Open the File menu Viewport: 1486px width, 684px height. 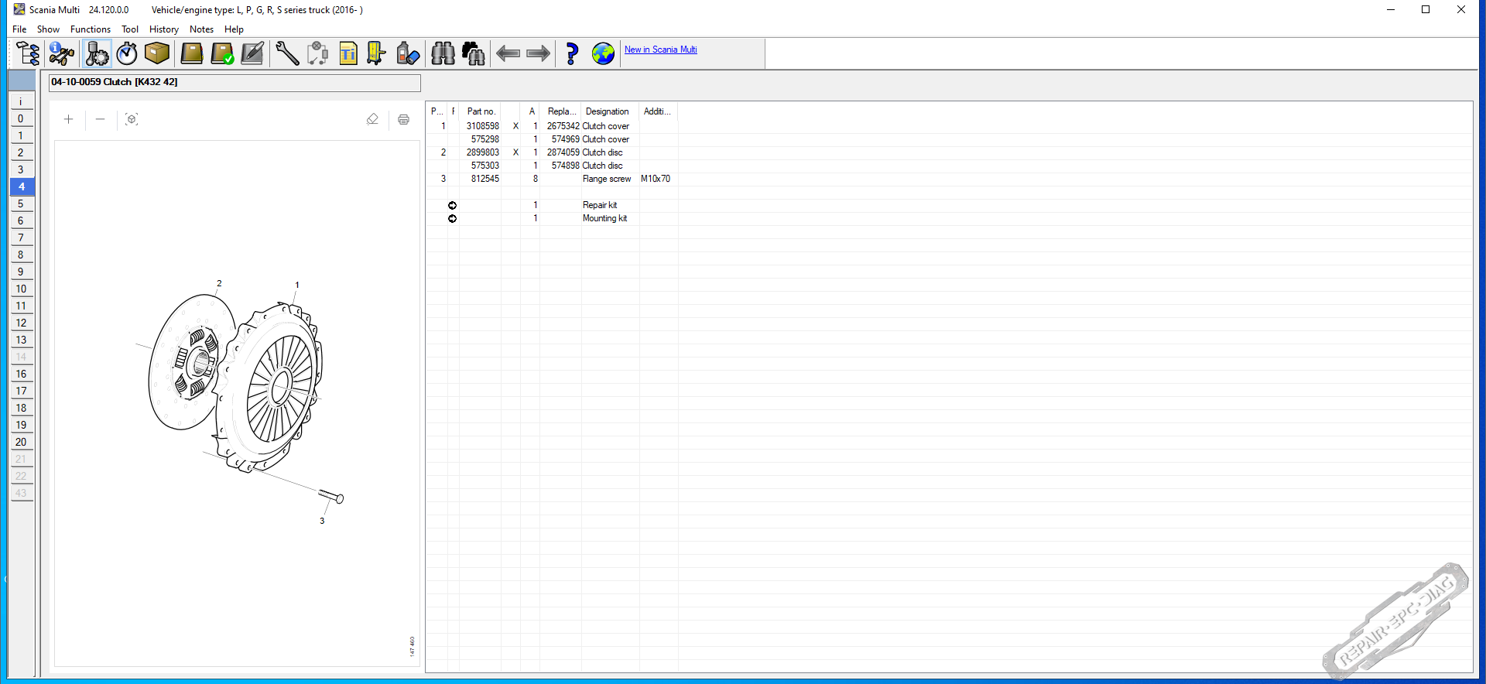point(19,29)
